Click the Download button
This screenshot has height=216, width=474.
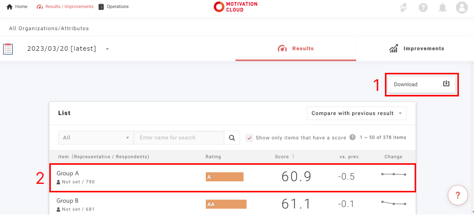[422, 84]
